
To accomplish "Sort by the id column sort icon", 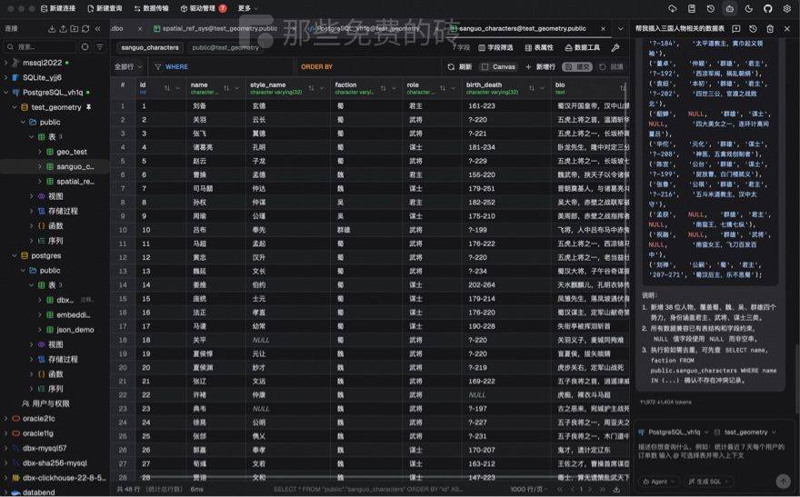I will coord(167,88).
